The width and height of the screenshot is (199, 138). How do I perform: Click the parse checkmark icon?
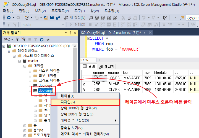click(96, 25)
